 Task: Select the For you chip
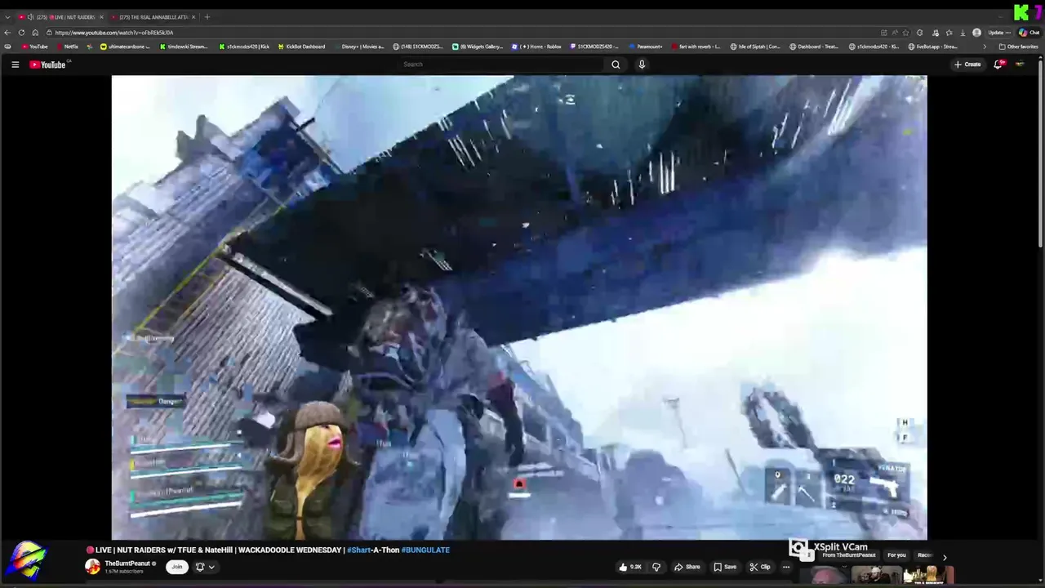click(896, 555)
